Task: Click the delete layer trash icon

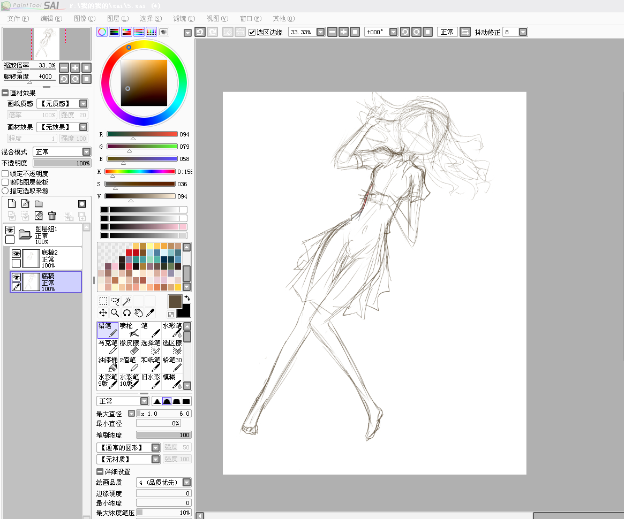Action: 52,216
